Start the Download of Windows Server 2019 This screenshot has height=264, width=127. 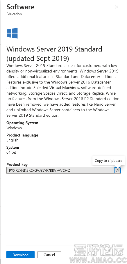[x=21, y=255]
